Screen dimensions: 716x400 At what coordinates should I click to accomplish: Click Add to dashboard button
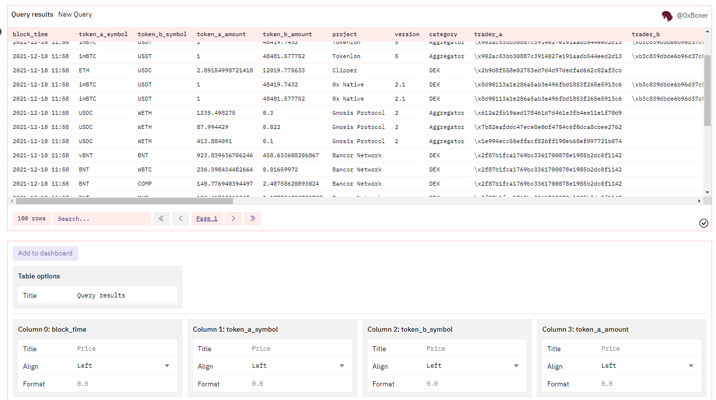tap(45, 253)
